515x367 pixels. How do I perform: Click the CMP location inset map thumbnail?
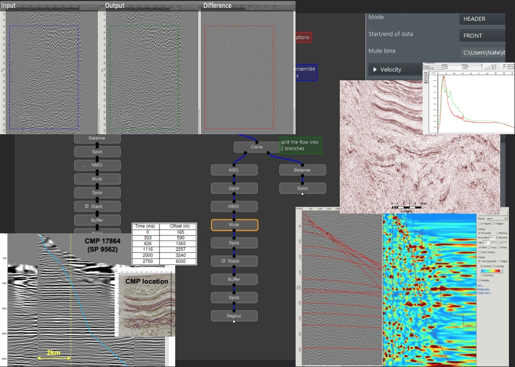[x=145, y=302]
